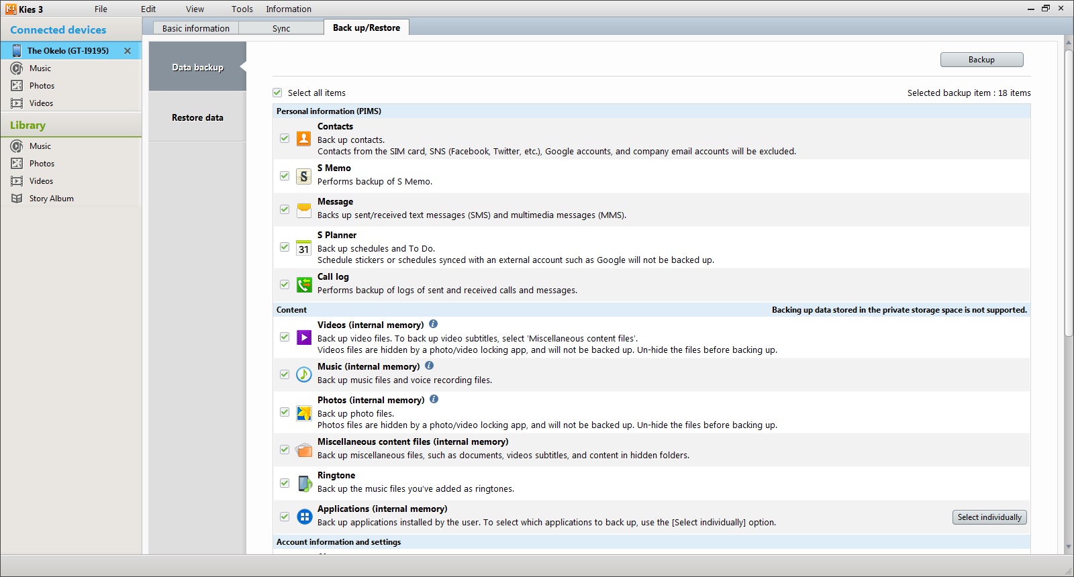Screen dimensions: 1074x577
Task: Show info for Photos (internal memory)
Action: (x=434, y=399)
